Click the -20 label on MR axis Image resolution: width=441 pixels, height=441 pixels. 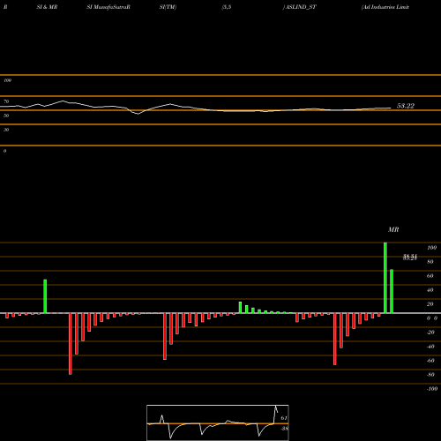click(x=430, y=333)
